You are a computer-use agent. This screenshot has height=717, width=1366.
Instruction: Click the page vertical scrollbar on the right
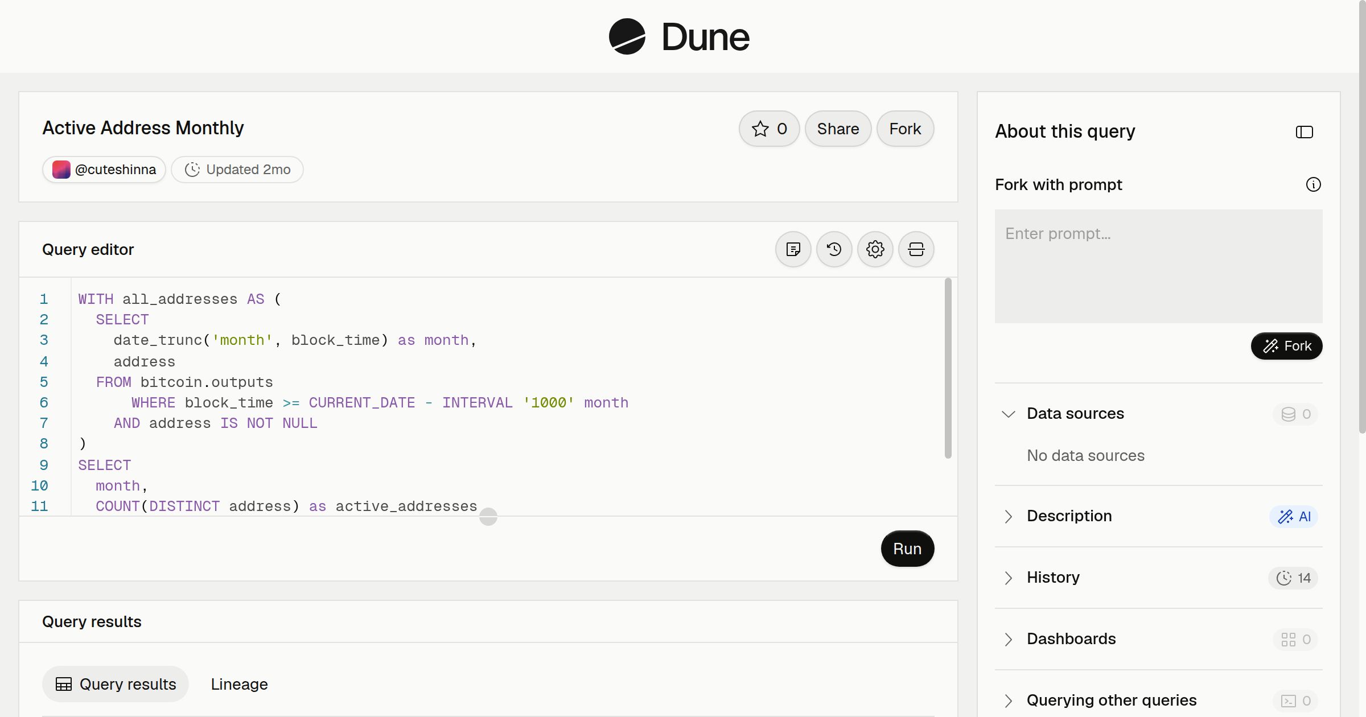(1362, 216)
